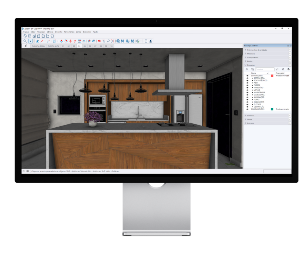
Task: Click the Add Tag plus icon
Action: [247, 69]
